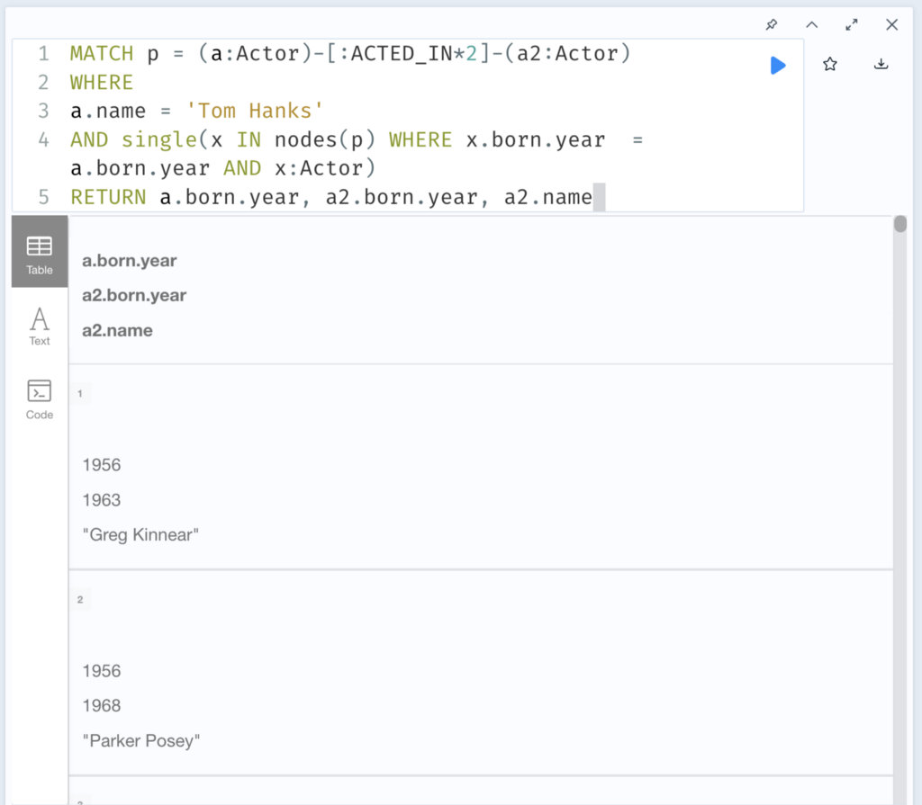Click the single function in the query
Screen dimensions: 922x805
coord(159,139)
